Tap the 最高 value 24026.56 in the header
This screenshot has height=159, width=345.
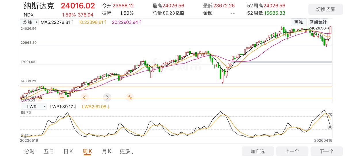[x=173, y=6]
